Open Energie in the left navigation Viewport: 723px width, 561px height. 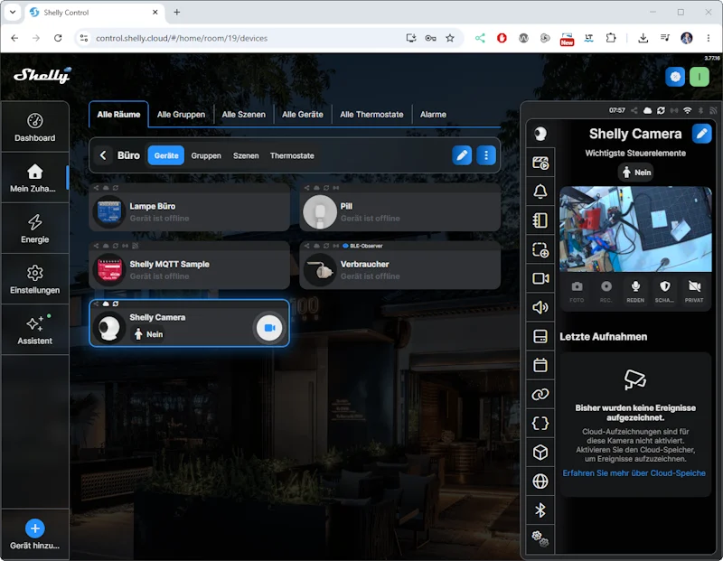coord(35,229)
